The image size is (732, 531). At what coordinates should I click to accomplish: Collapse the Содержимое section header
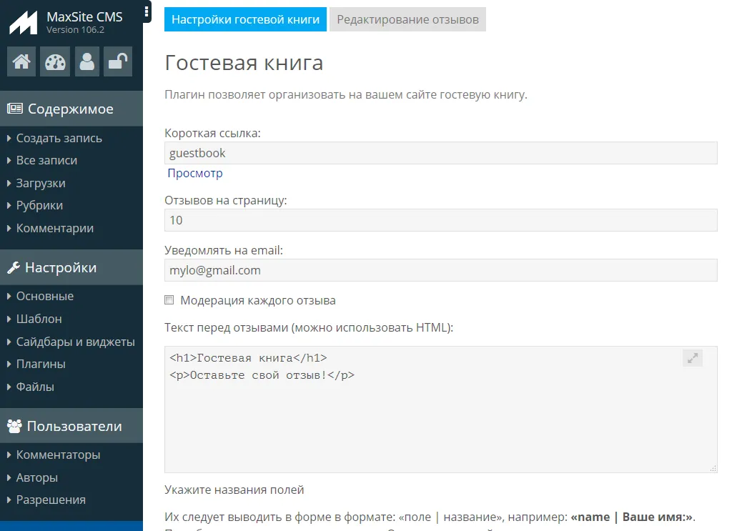coord(70,109)
